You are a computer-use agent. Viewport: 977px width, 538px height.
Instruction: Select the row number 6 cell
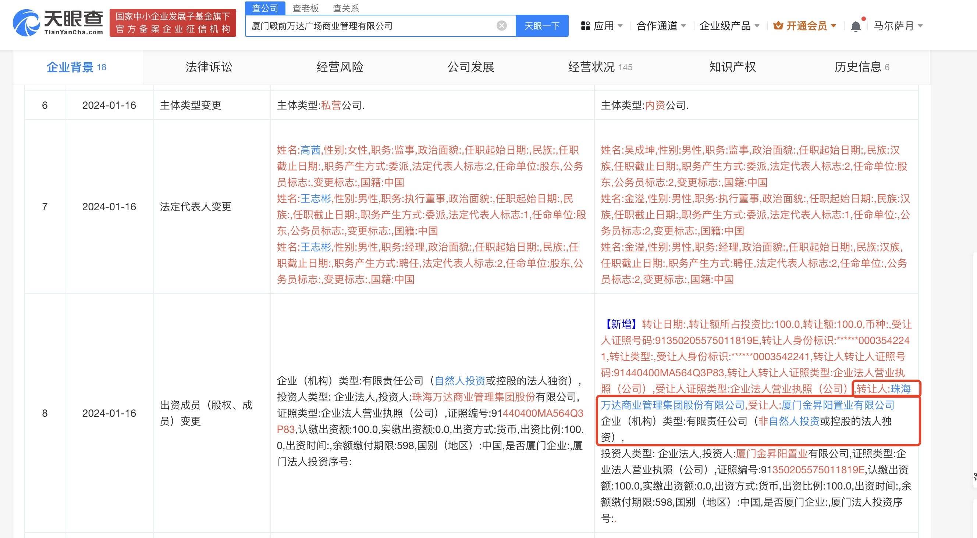point(45,105)
